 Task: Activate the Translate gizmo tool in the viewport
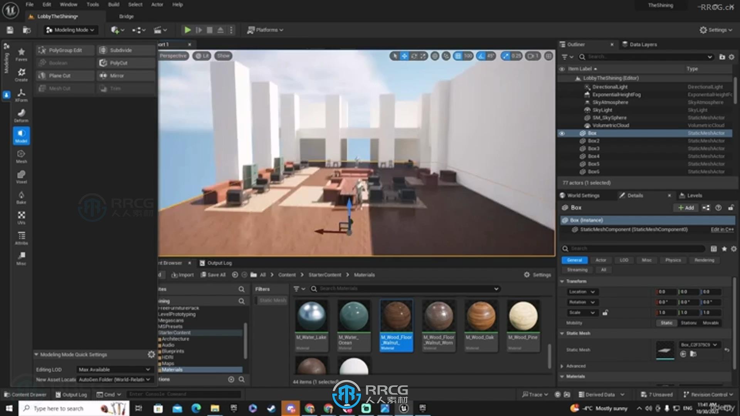[x=404, y=56]
